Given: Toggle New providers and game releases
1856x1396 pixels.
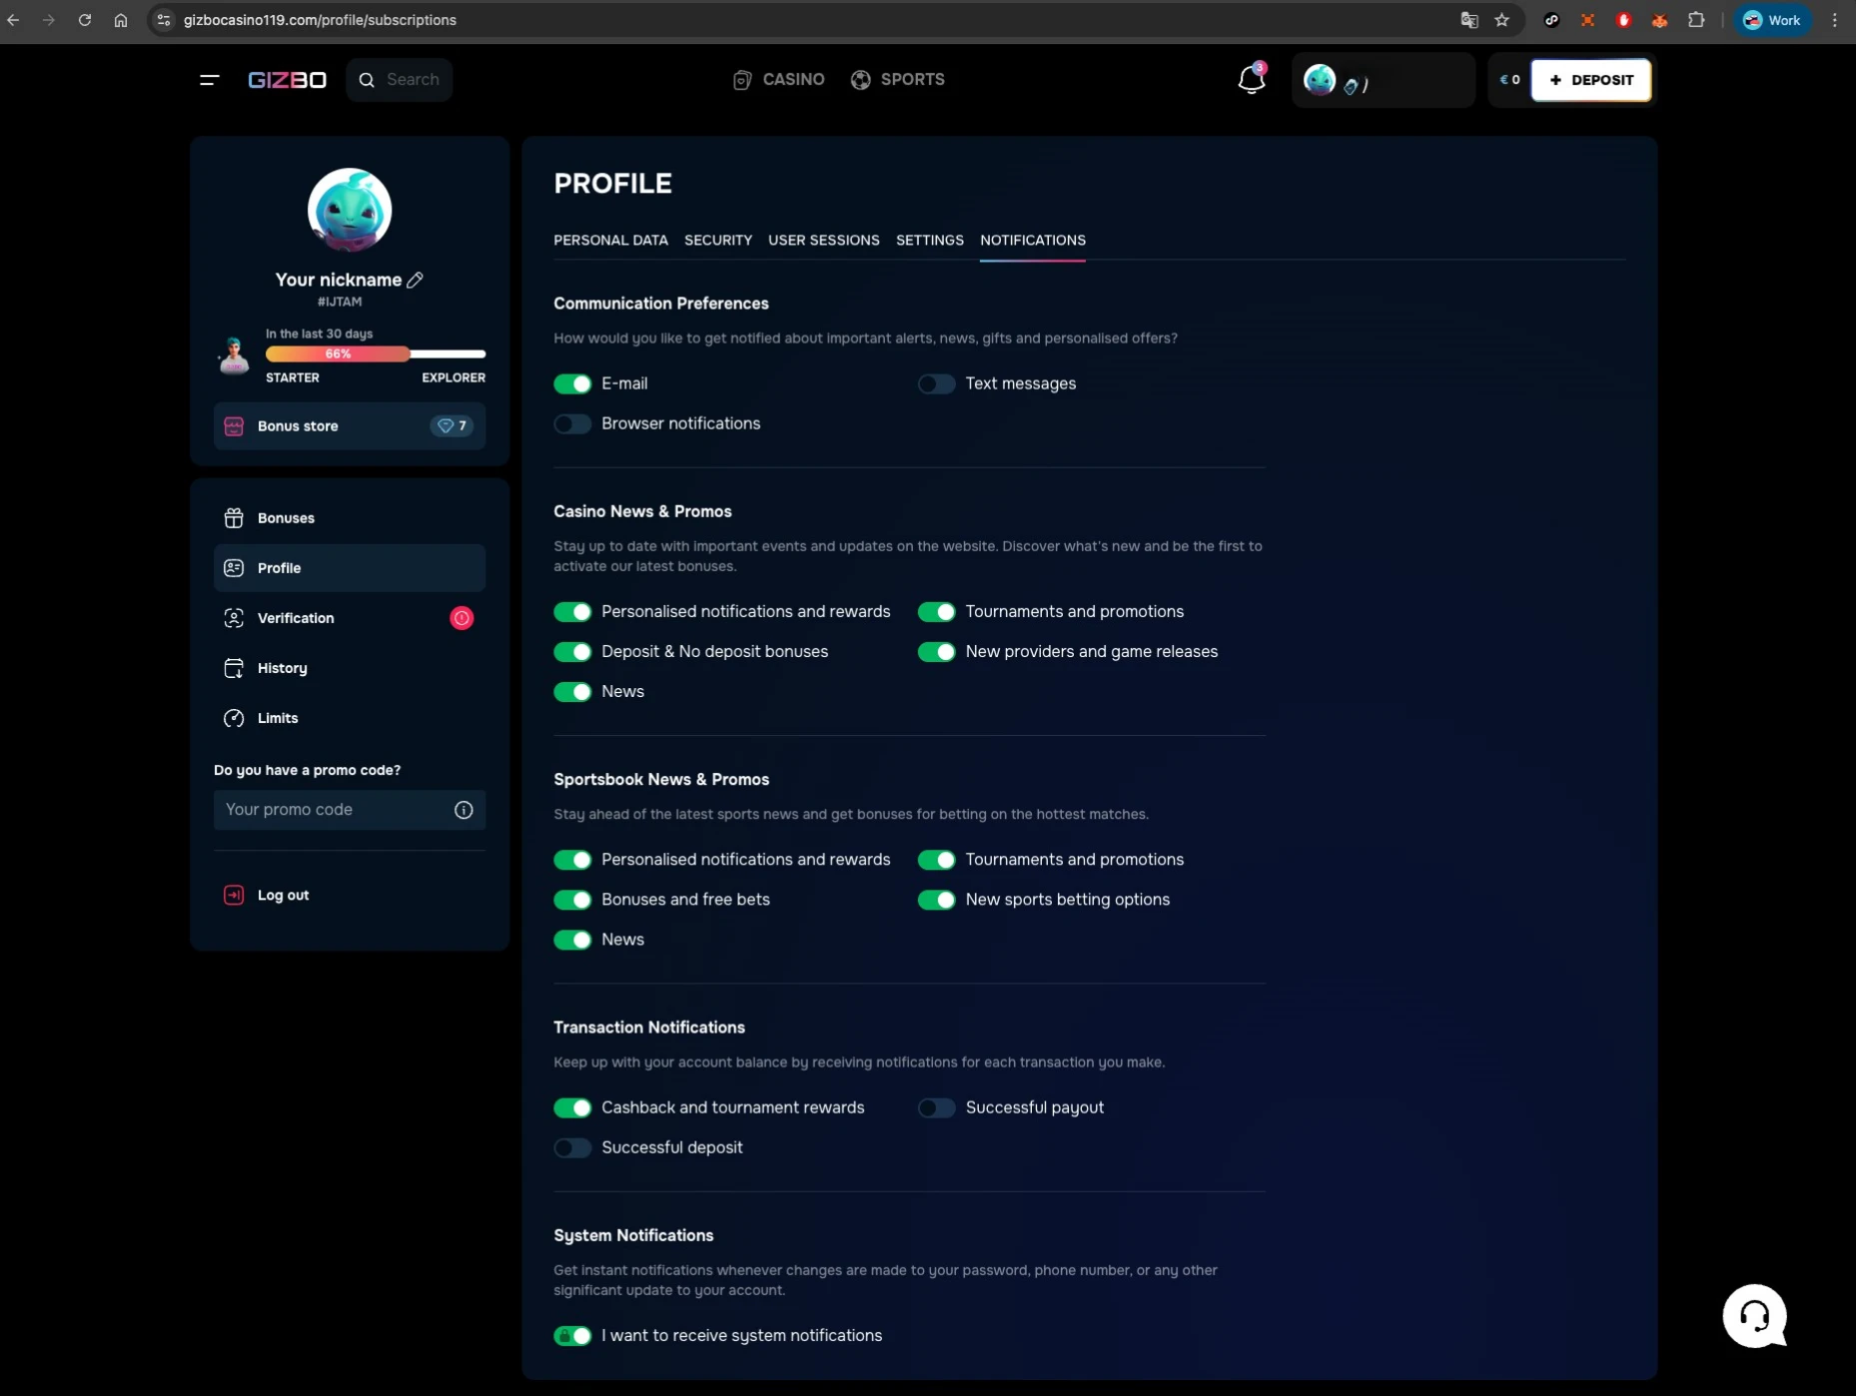Looking at the screenshot, I should [936, 651].
